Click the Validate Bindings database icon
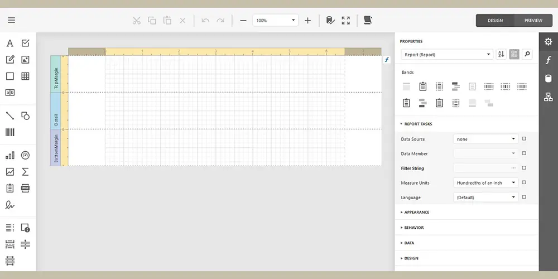558x279 pixels. click(x=330, y=20)
